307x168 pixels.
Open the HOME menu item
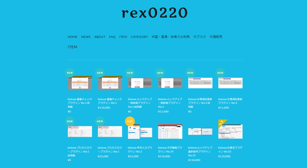pos(73,37)
